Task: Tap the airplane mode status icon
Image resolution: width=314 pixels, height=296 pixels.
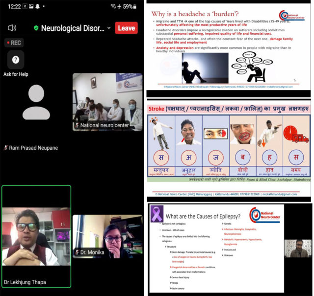Action: 120,6
